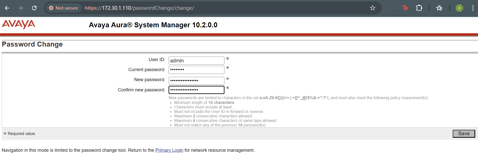Click the 'New password:' label

(x=150, y=80)
